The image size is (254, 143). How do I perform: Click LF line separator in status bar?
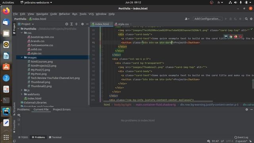[222, 141]
